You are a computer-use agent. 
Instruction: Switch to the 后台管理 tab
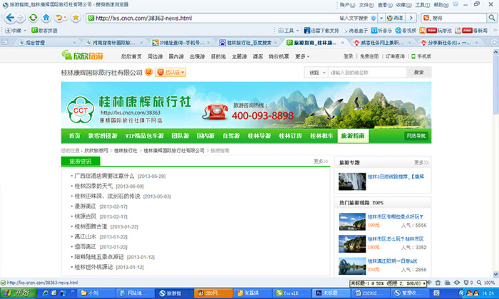click(x=48, y=43)
